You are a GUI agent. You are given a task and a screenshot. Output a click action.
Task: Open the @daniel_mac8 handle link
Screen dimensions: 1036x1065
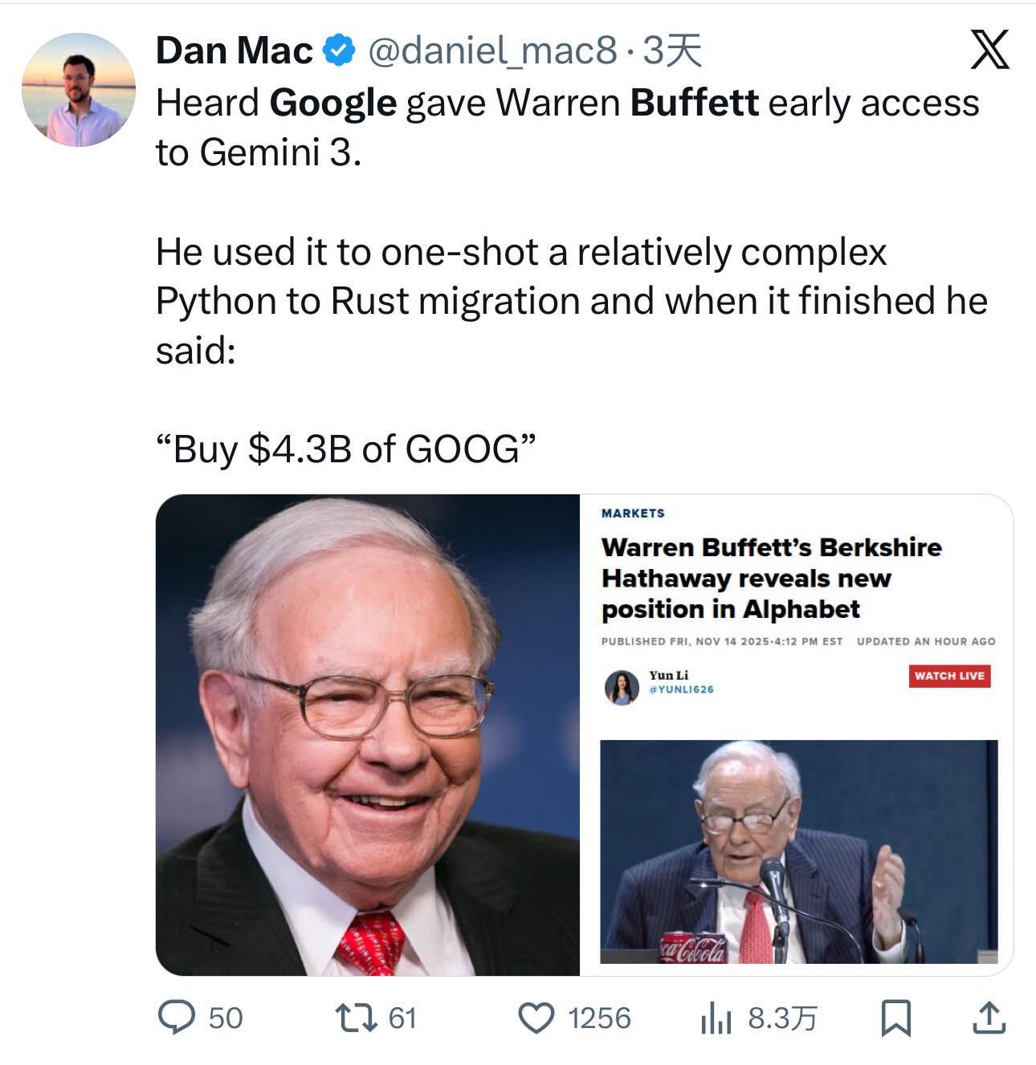pyautogui.click(x=492, y=51)
